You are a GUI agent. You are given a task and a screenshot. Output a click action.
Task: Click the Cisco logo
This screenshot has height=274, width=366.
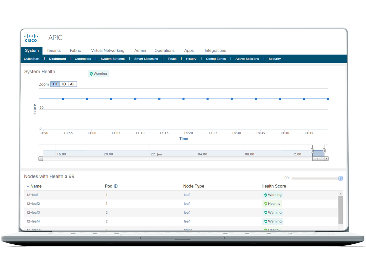31,37
